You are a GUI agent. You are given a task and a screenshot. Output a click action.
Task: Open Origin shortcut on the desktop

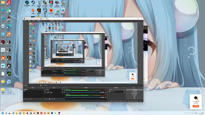pyautogui.click(x=33, y=10)
